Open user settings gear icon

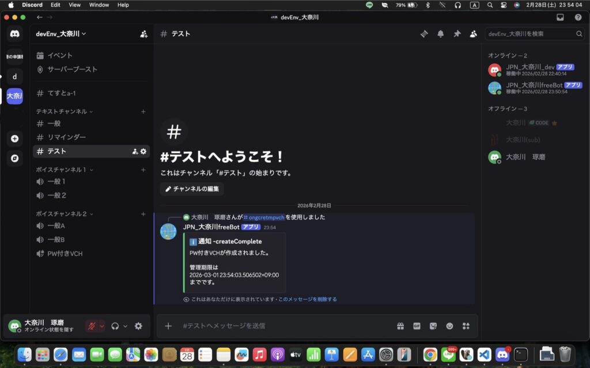[x=138, y=326]
